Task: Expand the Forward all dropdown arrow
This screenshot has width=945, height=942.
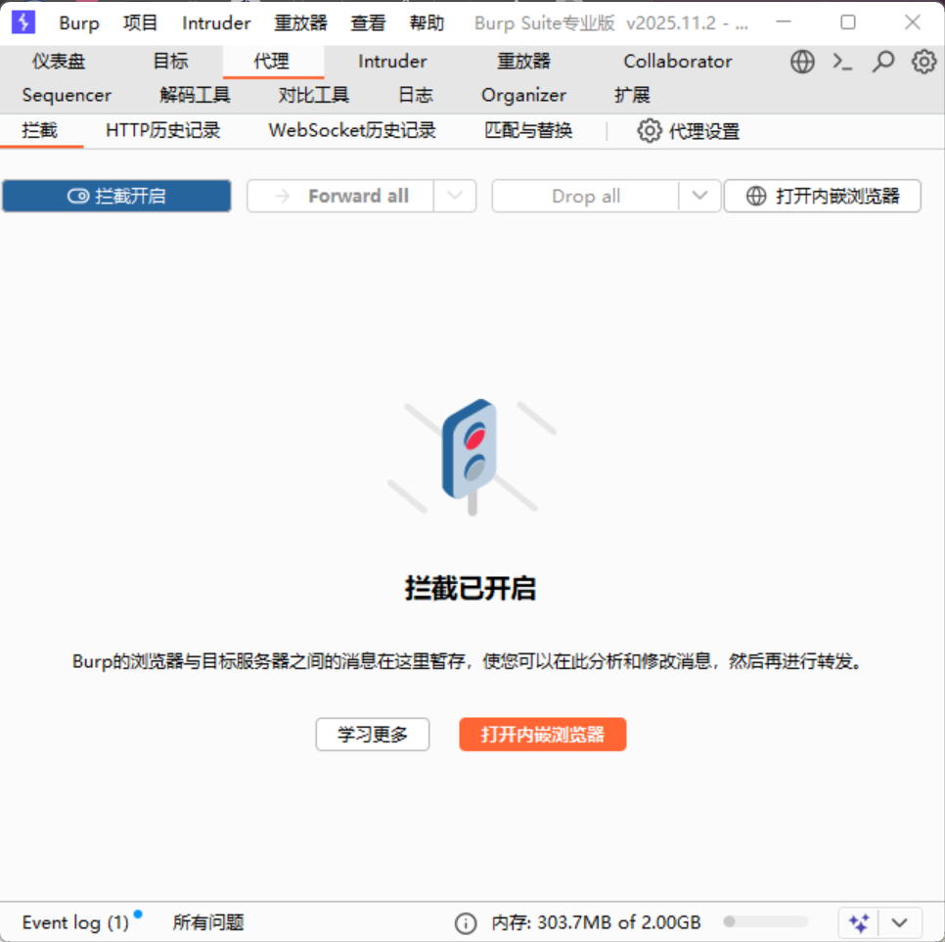Action: pos(455,196)
